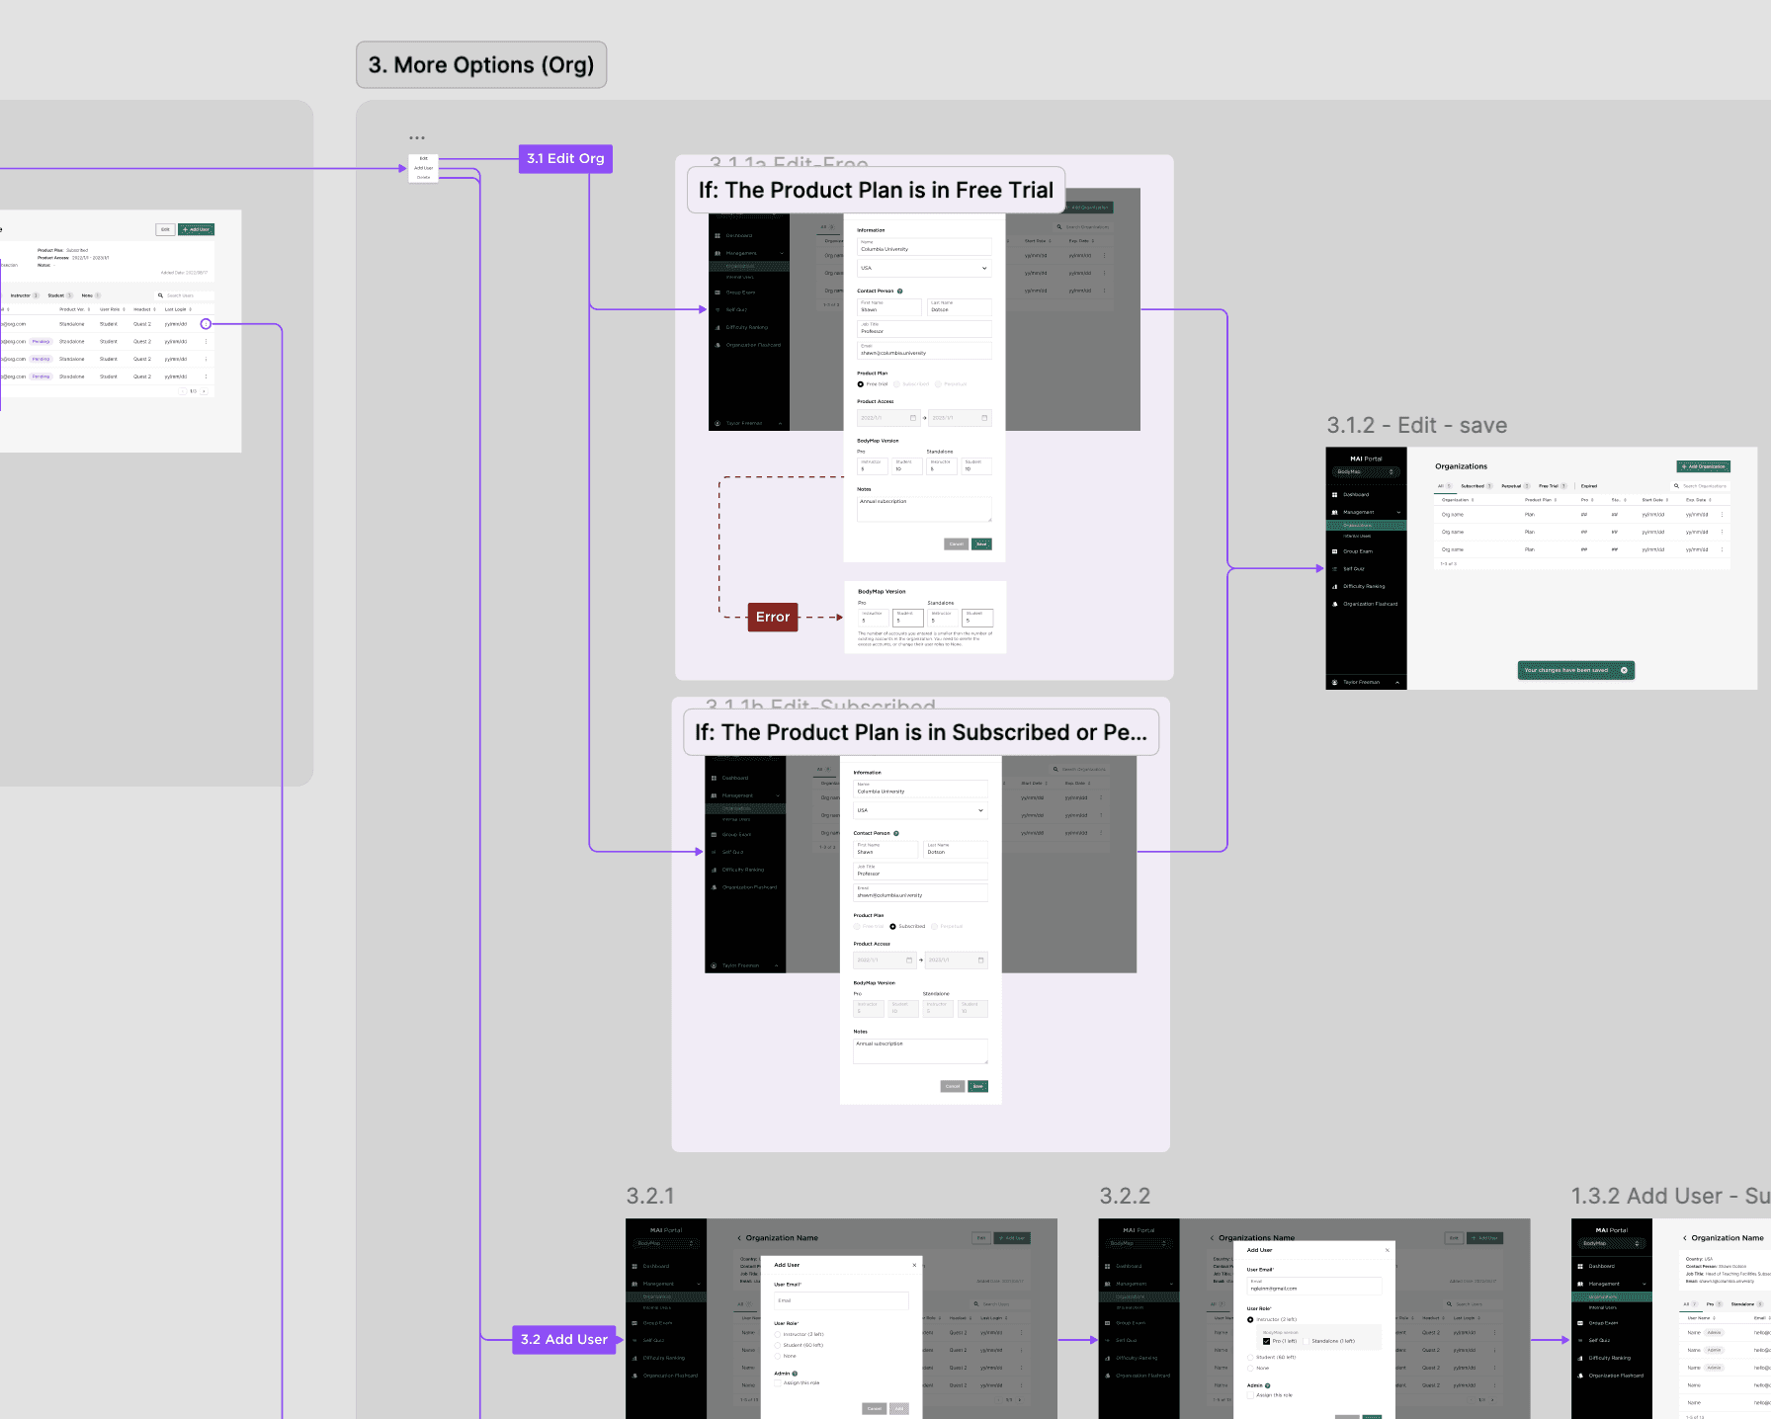The image size is (1771, 1419).
Task: Open USA country dropdown in Free Trial form
Action: pos(924,268)
